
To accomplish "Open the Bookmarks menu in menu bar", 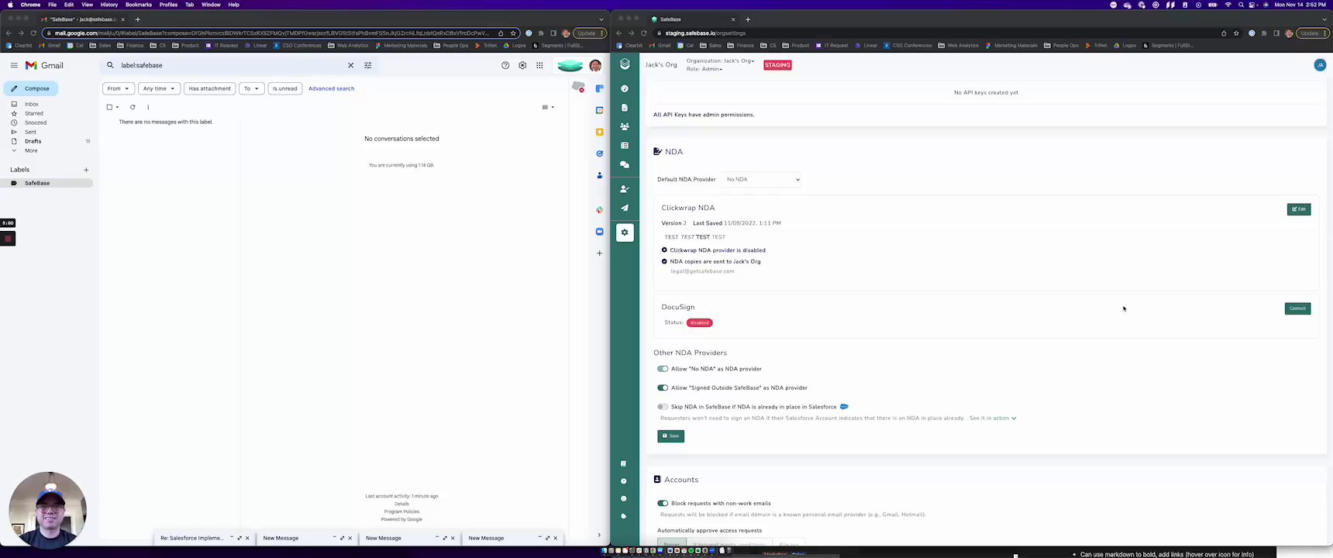I will [x=139, y=5].
